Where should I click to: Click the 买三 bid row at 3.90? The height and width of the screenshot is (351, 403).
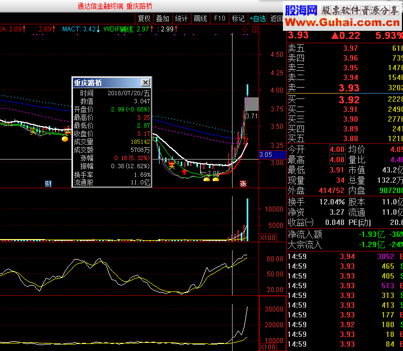coord(345,119)
